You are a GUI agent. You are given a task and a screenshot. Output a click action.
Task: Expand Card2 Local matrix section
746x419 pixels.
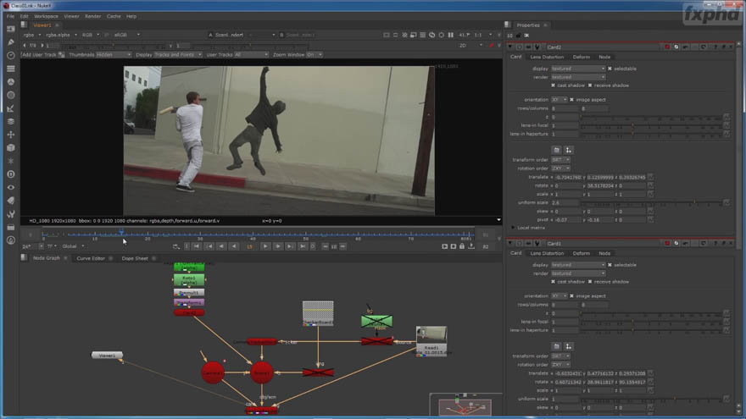click(513, 228)
